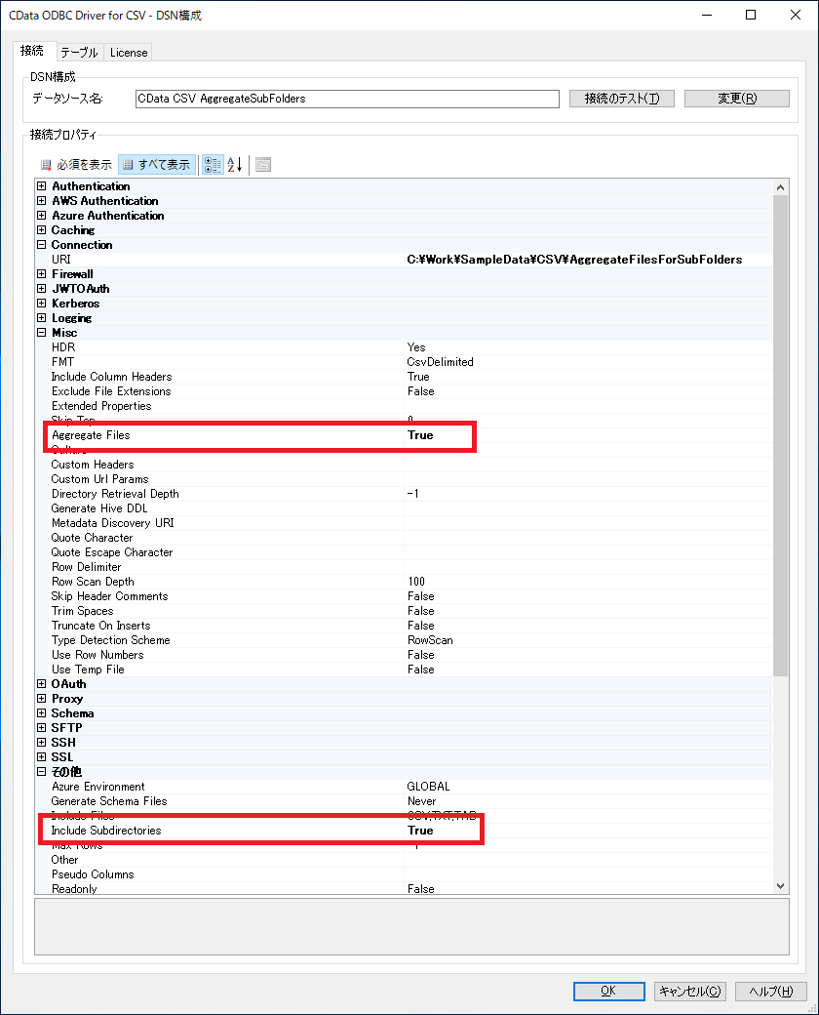Click the CsvDelimited value of FMT
Viewport: 819px width, 1015px height.
pos(441,362)
